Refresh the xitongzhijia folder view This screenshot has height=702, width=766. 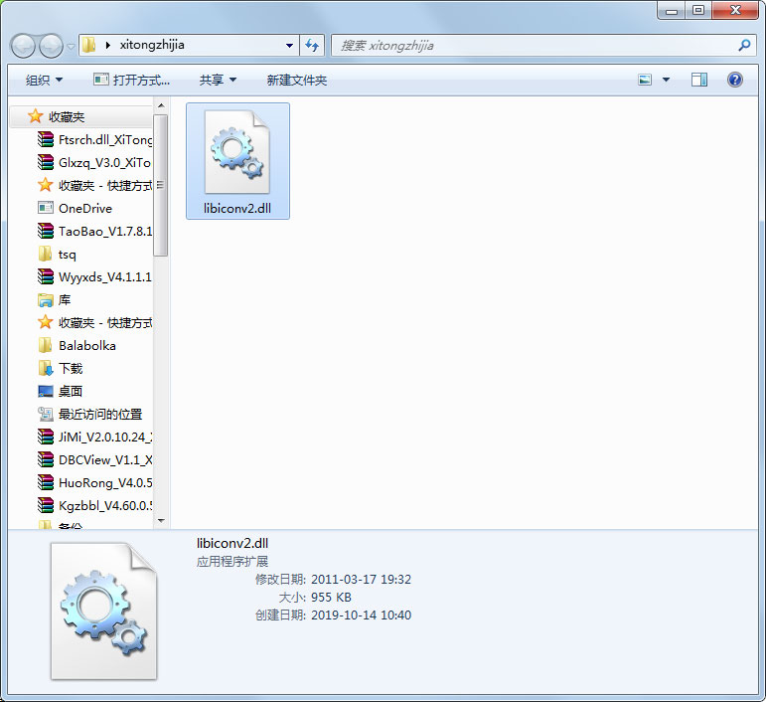(x=313, y=46)
